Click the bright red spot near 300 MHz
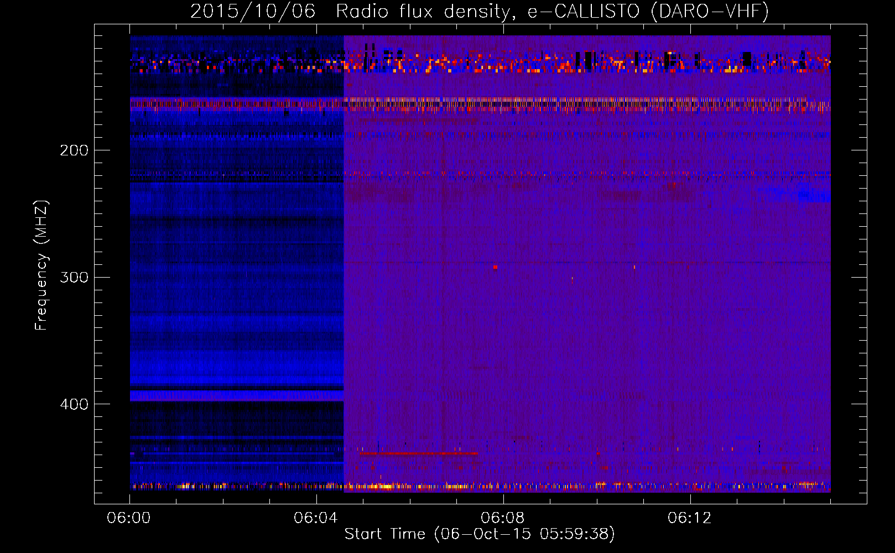Viewport: 895px width, 553px height. 495,267
